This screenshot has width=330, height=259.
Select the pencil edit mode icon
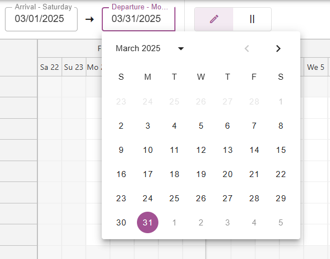click(x=214, y=19)
